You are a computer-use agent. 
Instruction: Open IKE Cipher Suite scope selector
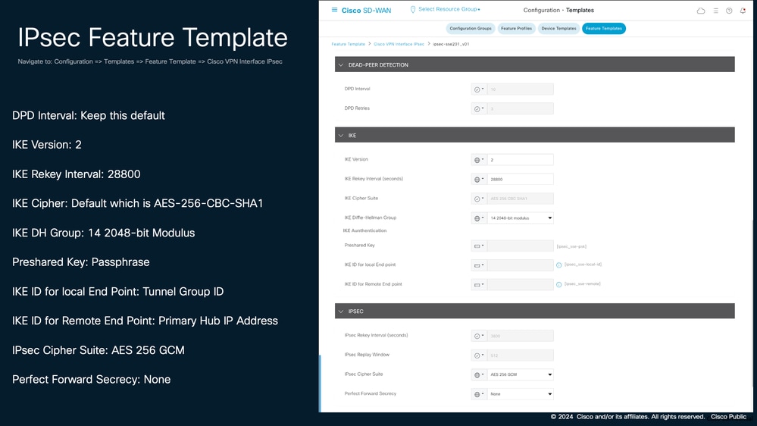(x=479, y=199)
